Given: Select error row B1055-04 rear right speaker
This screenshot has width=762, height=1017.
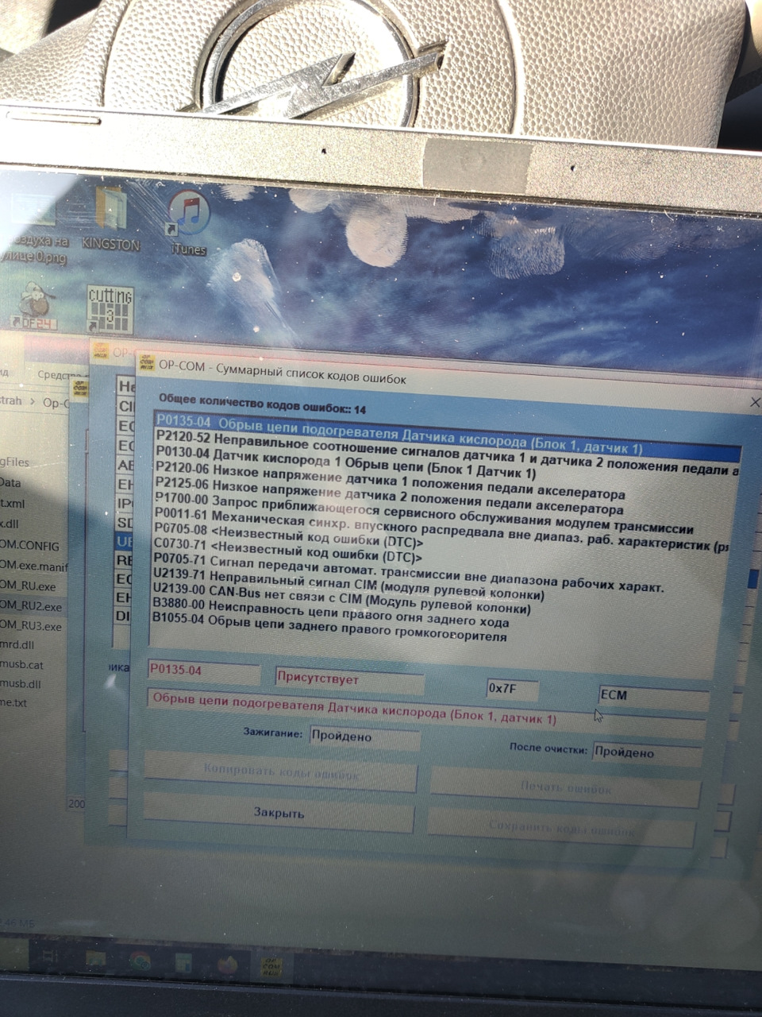Looking at the screenshot, I should tap(329, 626).
